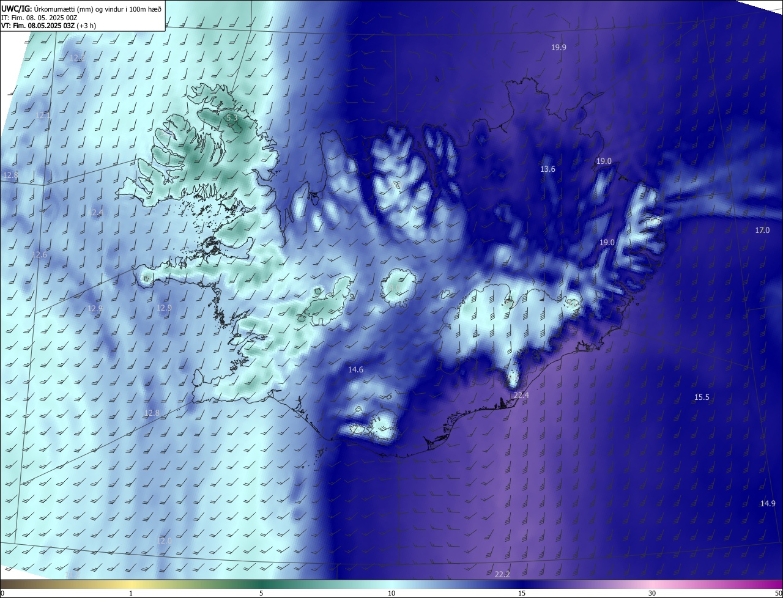This screenshot has height=598, width=783.
Task: Click the 12.2 value label
Action: (77, 58)
